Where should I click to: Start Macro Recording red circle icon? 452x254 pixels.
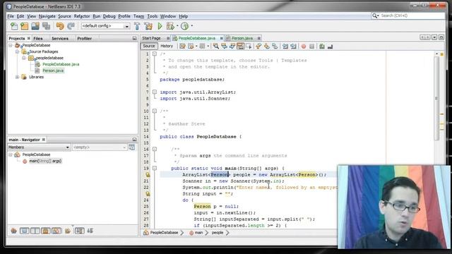tap(304, 47)
